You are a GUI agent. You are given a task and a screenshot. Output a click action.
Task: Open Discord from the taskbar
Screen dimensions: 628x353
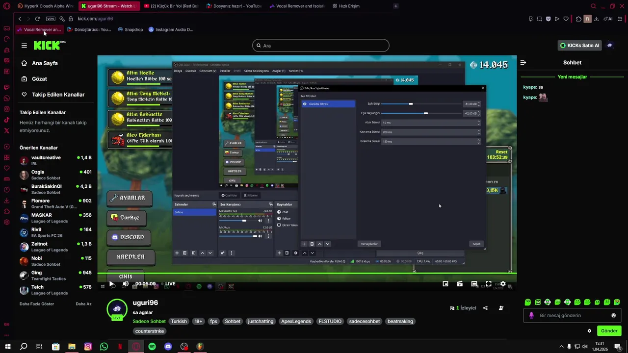(168, 347)
